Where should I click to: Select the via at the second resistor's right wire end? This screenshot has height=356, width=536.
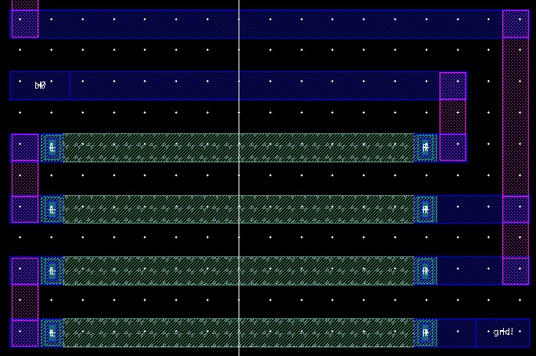pyautogui.click(x=516, y=209)
